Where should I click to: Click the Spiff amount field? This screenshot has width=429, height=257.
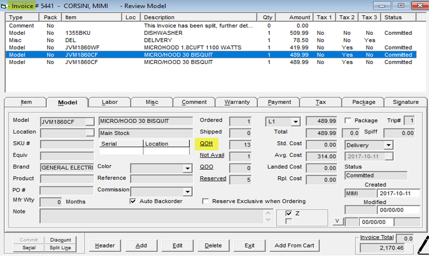coord(400,133)
